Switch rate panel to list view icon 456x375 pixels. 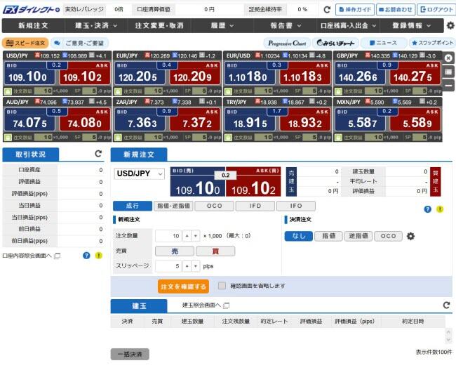click(x=448, y=72)
